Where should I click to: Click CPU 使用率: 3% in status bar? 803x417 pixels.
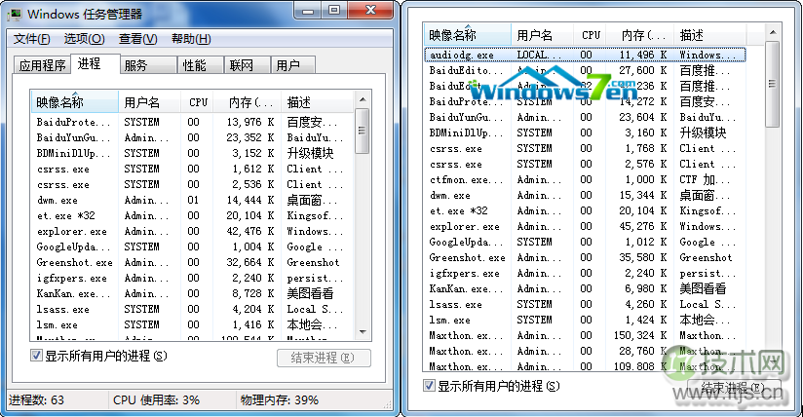(x=156, y=400)
